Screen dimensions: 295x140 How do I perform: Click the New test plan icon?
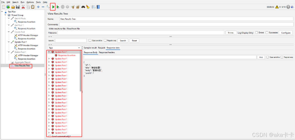(4, 7)
